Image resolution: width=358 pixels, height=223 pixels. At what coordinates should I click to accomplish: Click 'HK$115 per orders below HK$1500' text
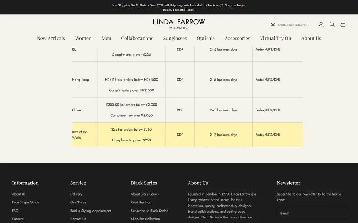[131, 80]
